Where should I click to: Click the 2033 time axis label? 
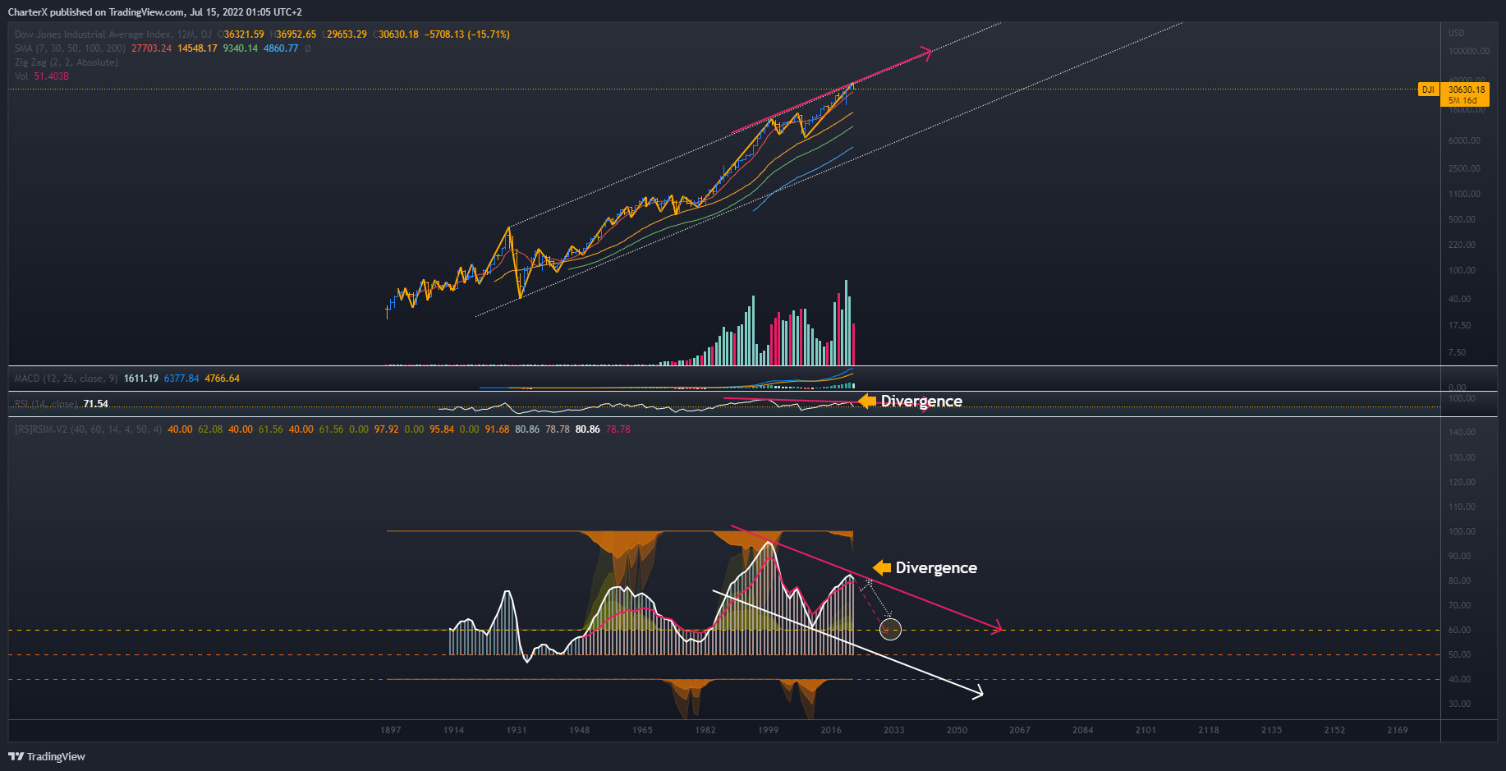893,730
